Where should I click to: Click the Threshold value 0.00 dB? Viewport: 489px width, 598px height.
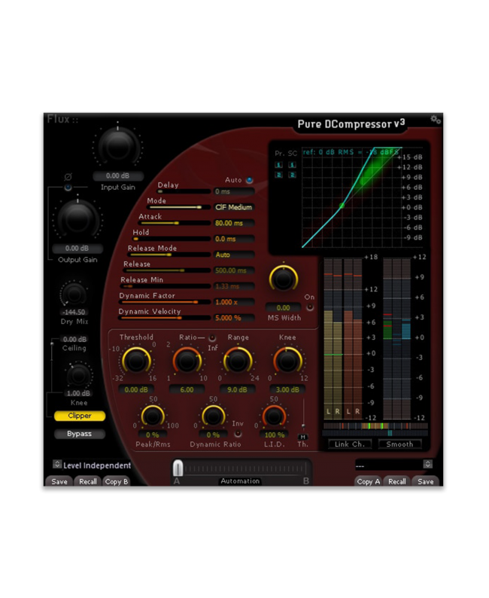(x=136, y=390)
